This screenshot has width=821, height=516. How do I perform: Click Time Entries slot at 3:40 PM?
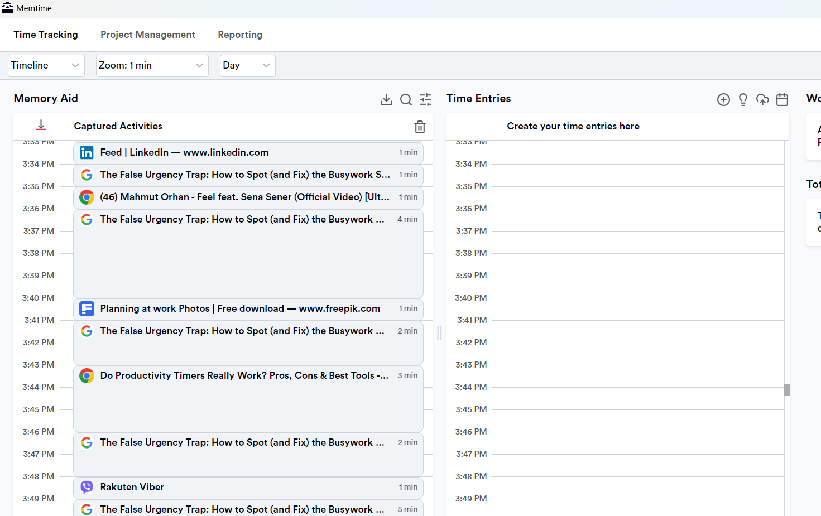pos(637,309)
